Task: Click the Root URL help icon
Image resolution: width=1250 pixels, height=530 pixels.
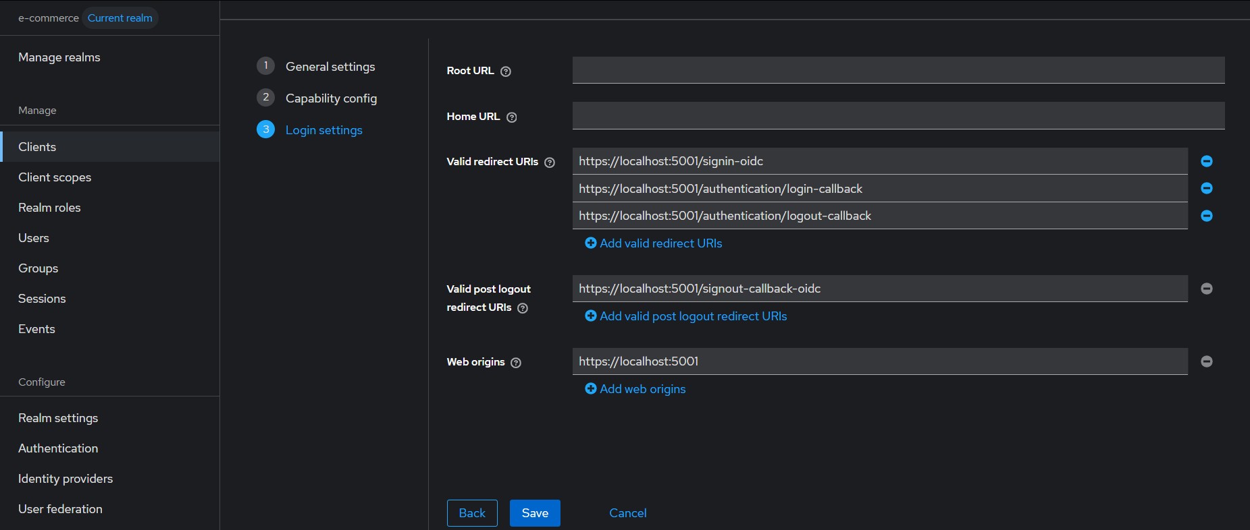Action: (506, 71)
